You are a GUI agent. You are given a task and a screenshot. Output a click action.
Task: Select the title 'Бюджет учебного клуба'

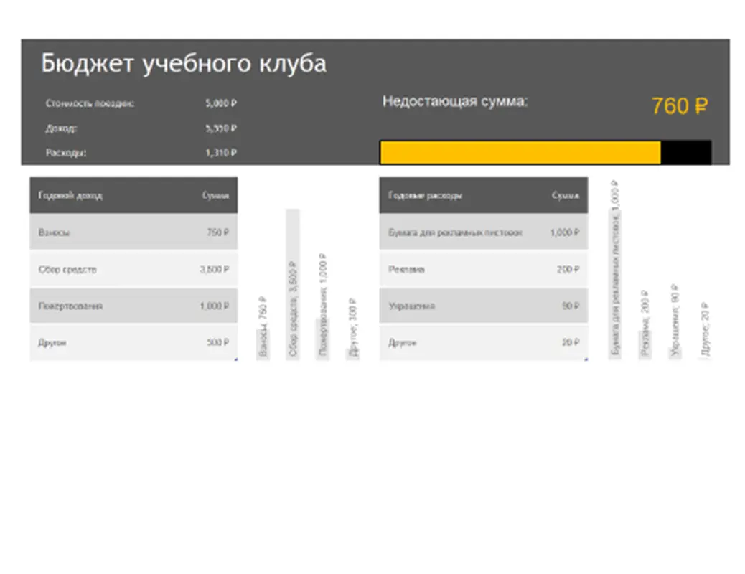[183, 64]
